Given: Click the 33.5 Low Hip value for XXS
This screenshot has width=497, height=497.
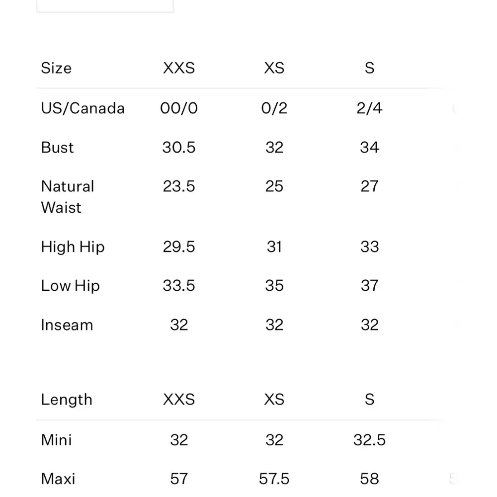Looking at the screenshot, I should tap(179, 286).
